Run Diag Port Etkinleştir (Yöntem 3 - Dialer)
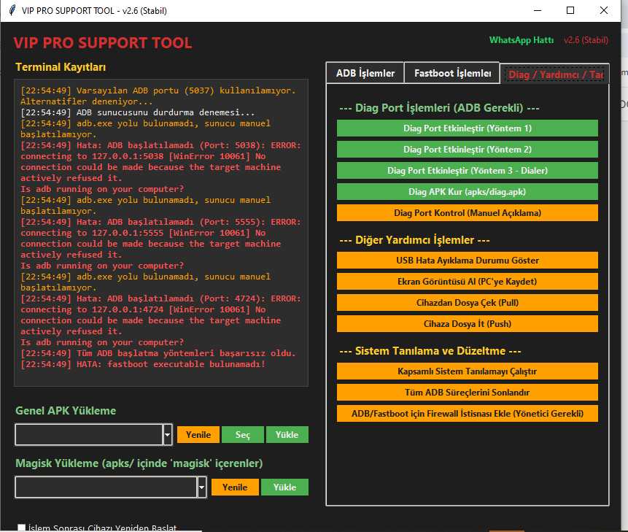This screenshot has height=532, width=628. pos(467,170)
